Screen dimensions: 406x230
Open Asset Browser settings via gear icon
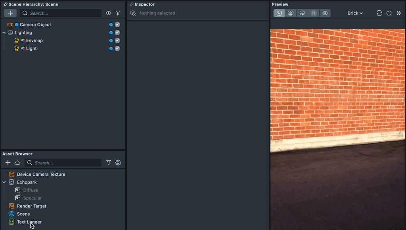pyautogui.click(x=118, y=163)
